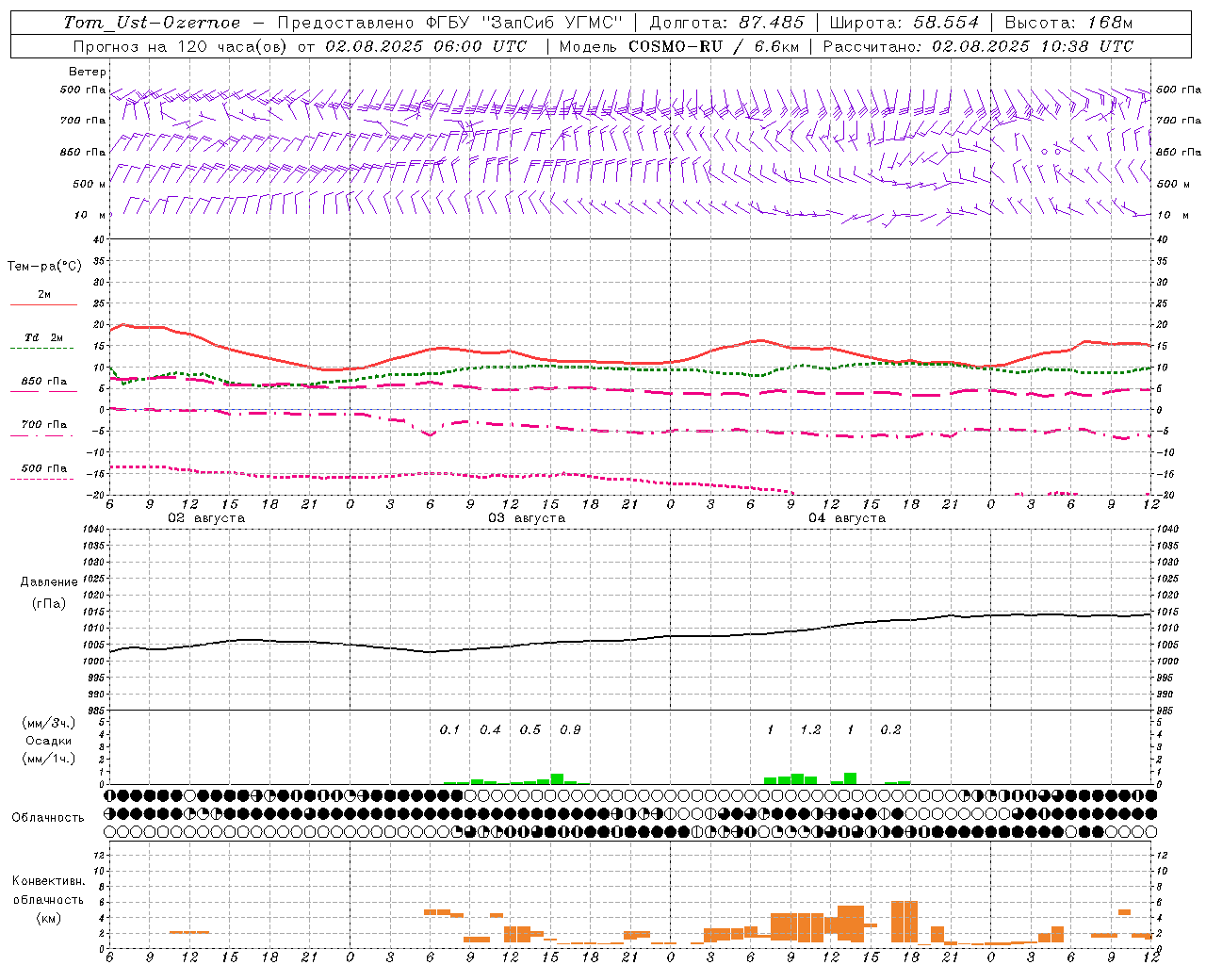Click the model name COSMO-RU / 6.6км
This screenshot has height=965, width=1206.
(713, 46)
